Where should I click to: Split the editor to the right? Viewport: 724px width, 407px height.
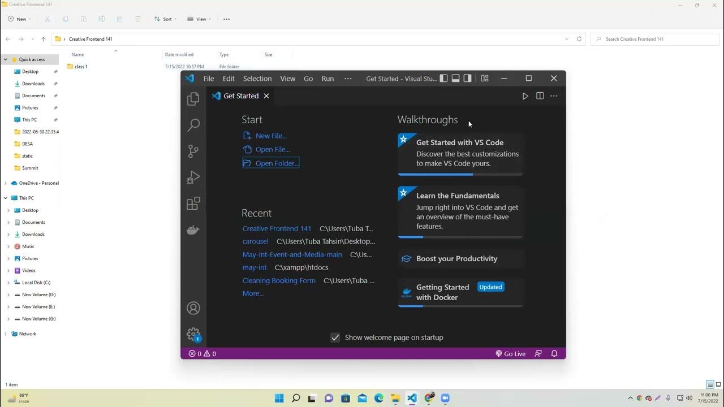click(540, 96)
